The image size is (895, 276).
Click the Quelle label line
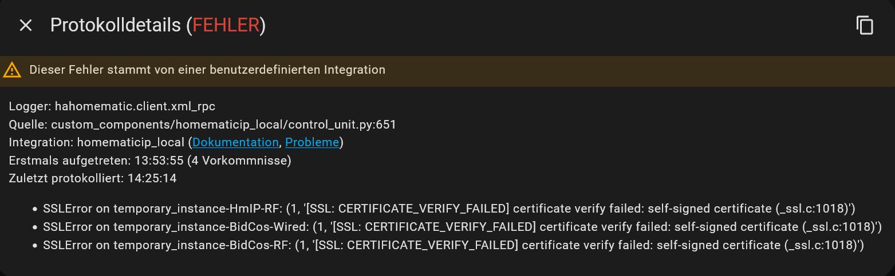point(203,124)
